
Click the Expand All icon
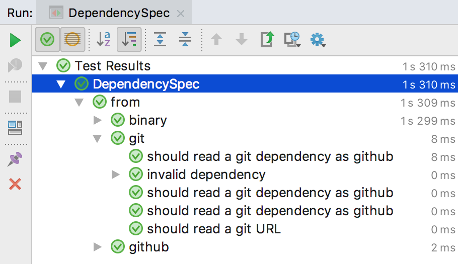coord(160,39)
